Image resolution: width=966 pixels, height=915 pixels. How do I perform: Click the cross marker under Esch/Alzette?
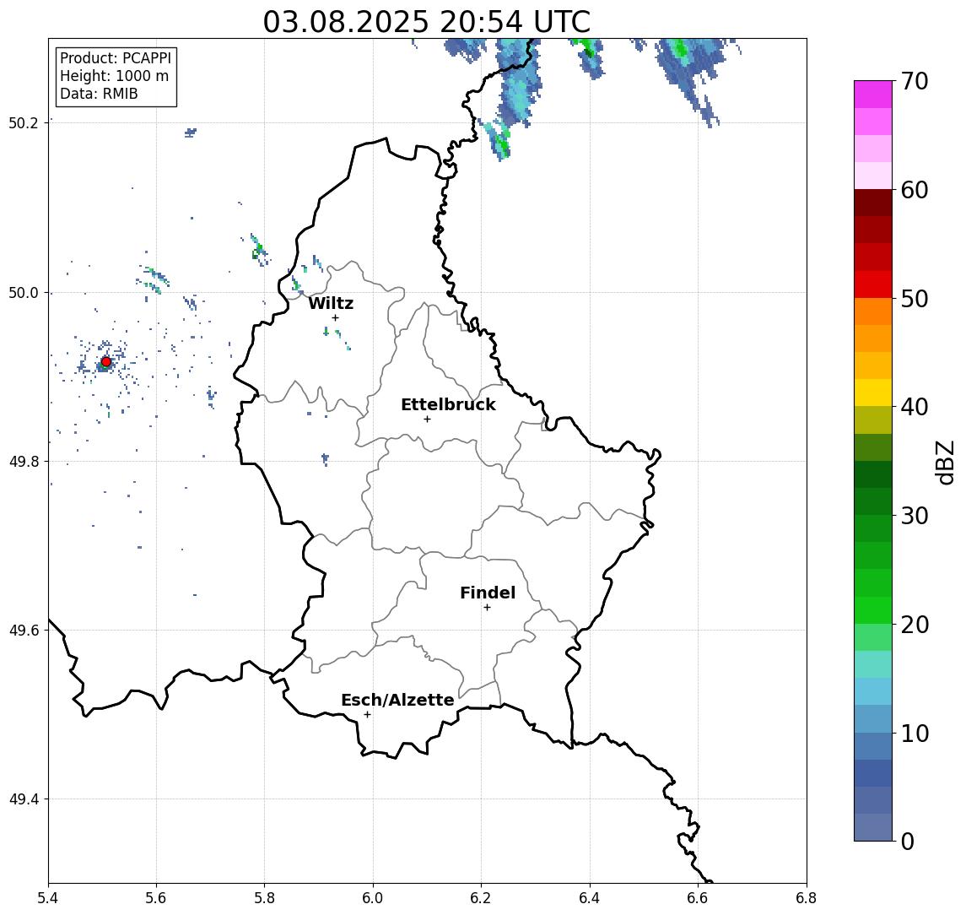tap(367, 715)
